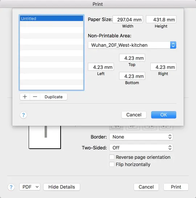Click the 'Width' label under paper size
The height and width of the screenshot is (198, 196).
click(128, 26)
